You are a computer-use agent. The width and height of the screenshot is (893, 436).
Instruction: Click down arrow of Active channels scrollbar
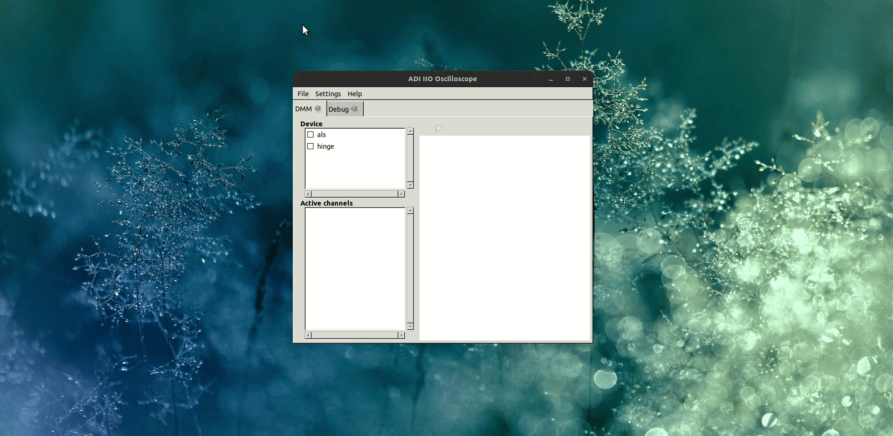[410, 327]
